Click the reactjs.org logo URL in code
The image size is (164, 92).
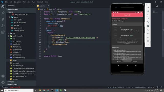80,38
